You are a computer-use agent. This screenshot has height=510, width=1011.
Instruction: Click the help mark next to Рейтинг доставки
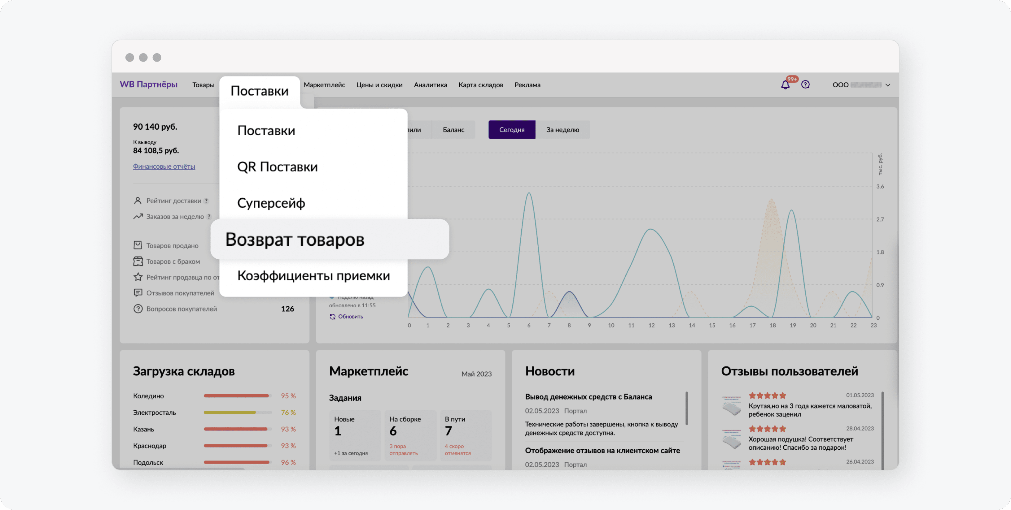pyautogui.click(x=206, y=201)
